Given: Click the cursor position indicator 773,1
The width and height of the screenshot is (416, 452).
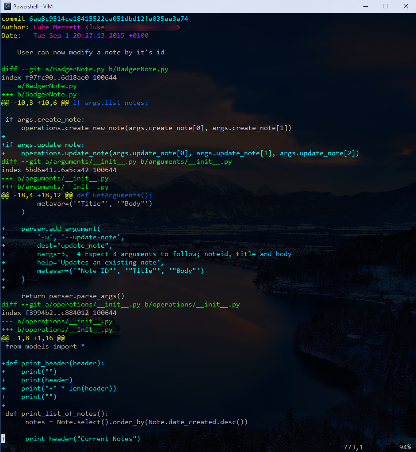Looking at the screenshot, I should point(353,447).
